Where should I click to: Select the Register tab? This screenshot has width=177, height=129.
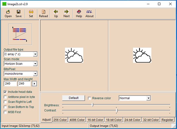(167, 120)
